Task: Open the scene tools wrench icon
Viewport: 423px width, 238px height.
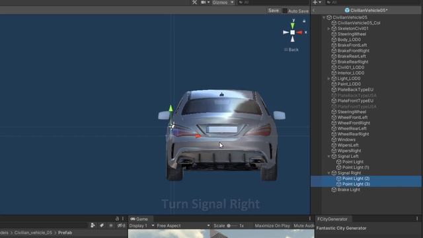Action: coord(194,3)
